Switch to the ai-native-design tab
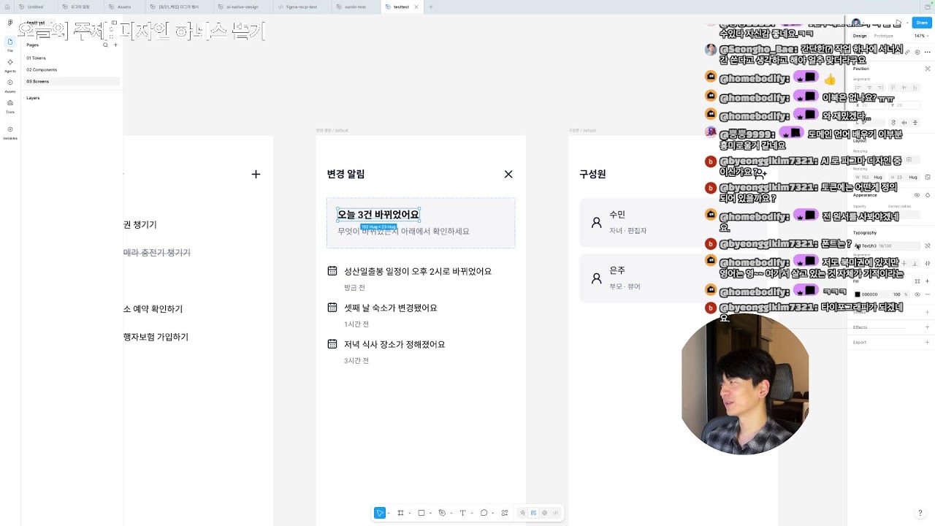The image size is (935, 526). pos(243,7)
